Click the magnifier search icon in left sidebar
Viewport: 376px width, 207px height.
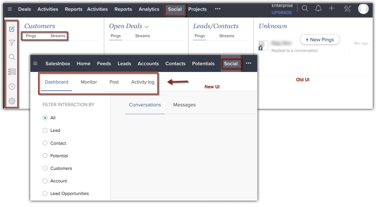point(12,57)
